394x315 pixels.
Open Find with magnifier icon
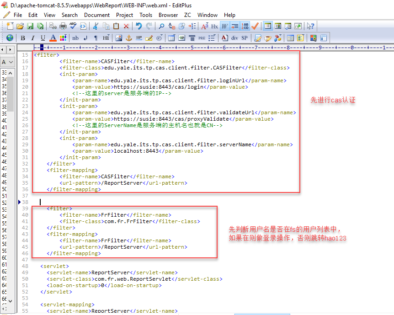pos(161,26)
